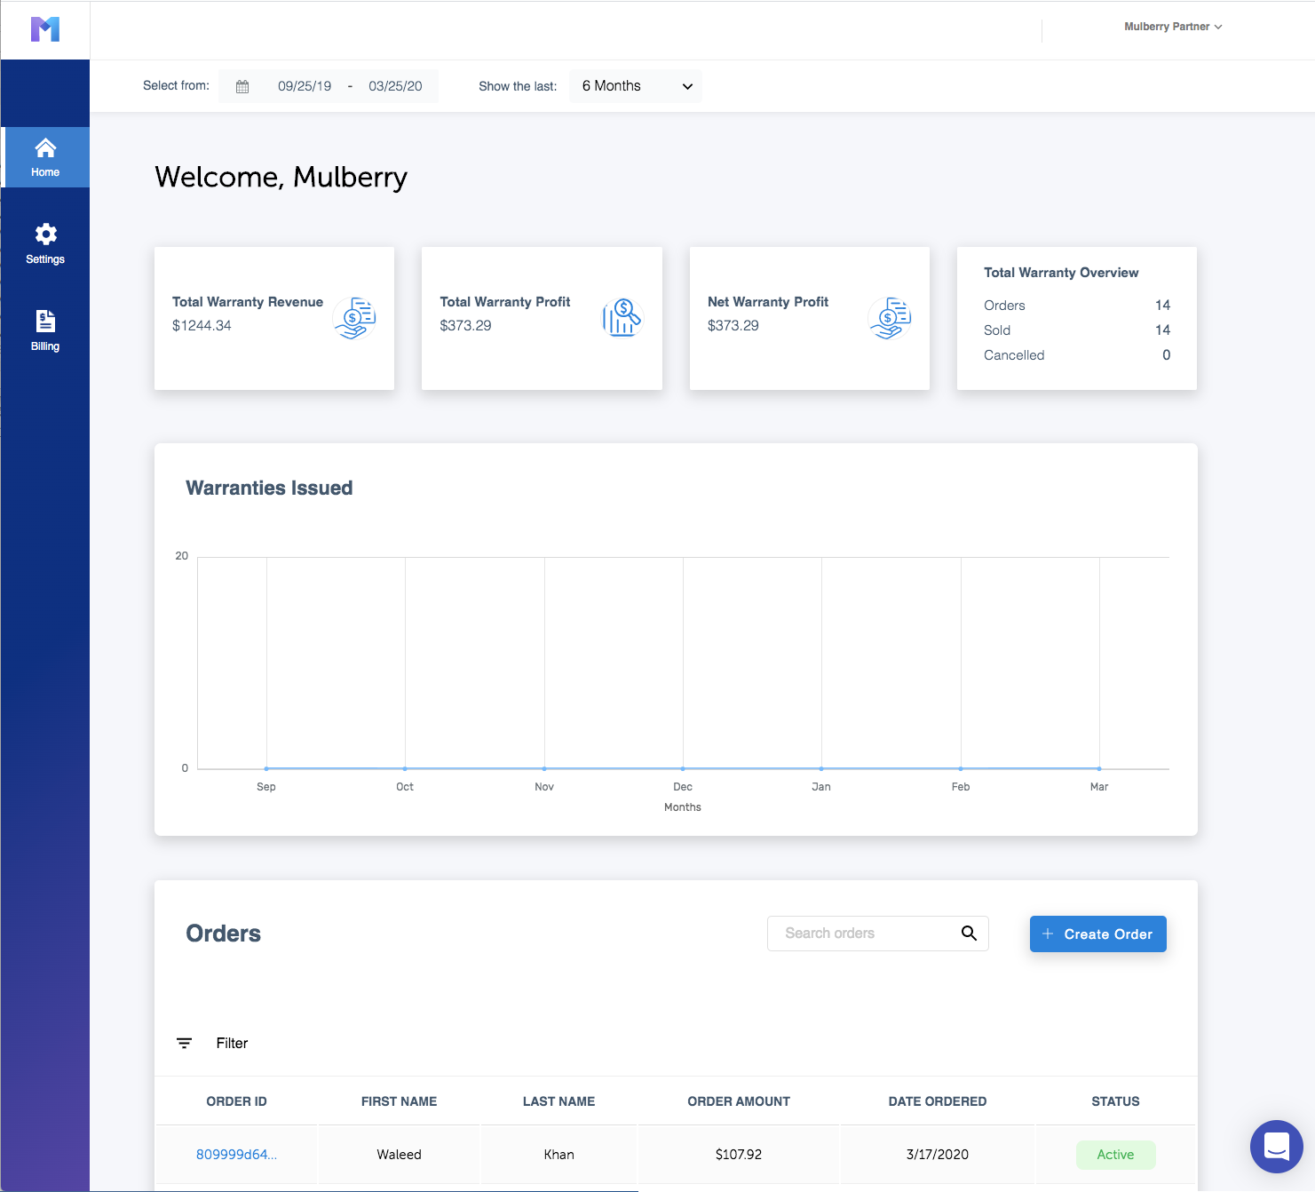Sort by FIRST NAME column header
This screenshot has width=1315, height=1192.
[399, 1101]
